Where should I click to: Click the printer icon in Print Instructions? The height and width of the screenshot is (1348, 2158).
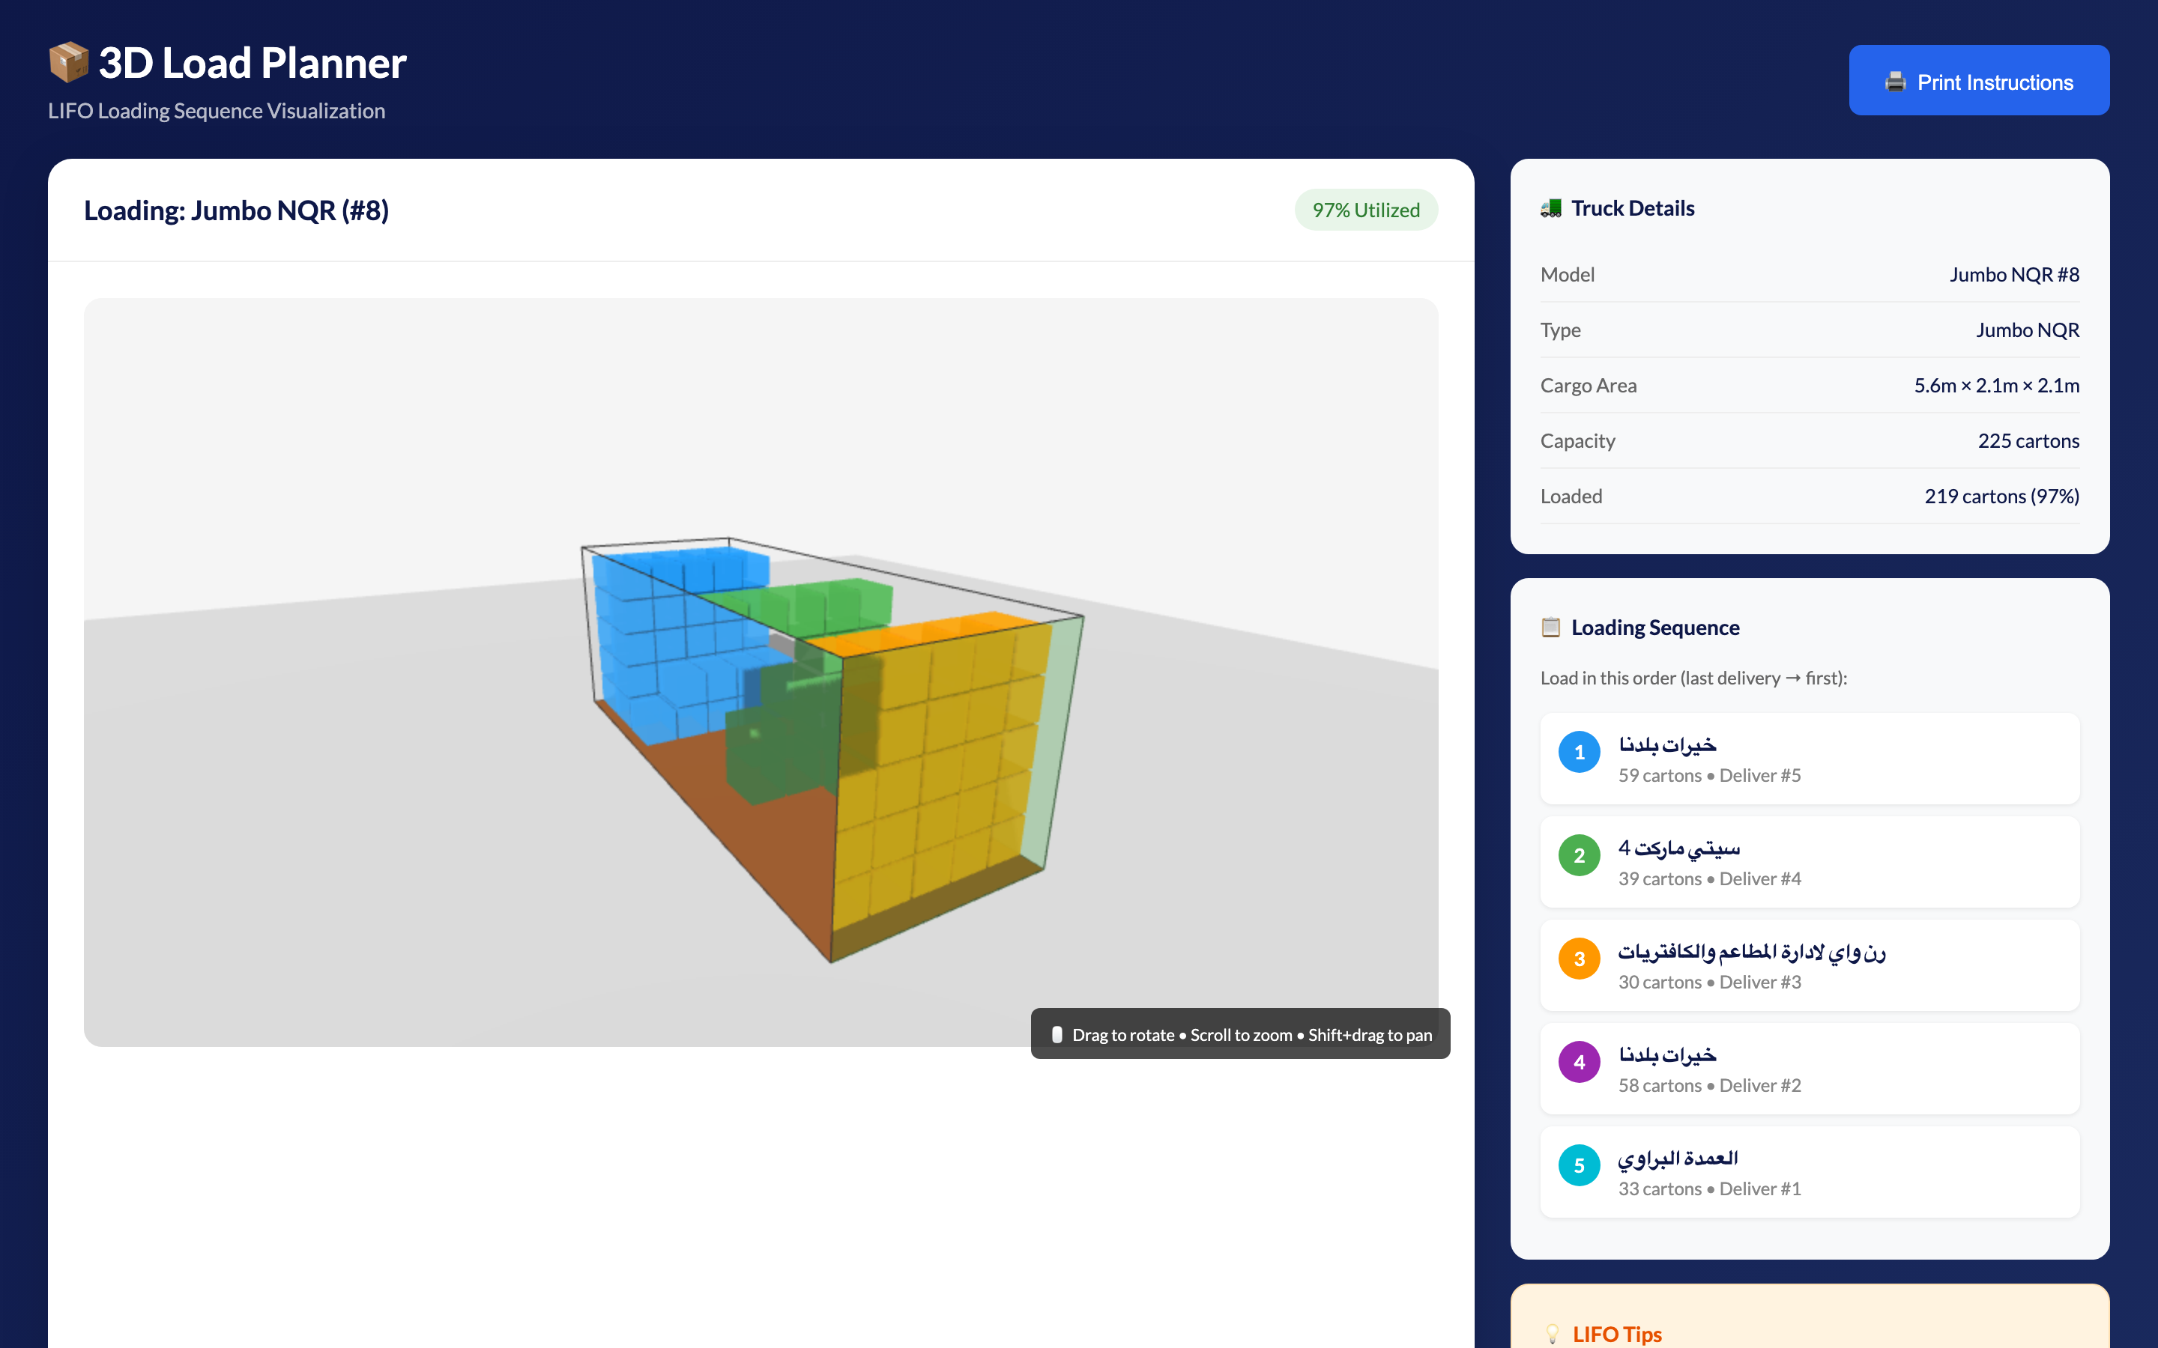coord(1895,82)
